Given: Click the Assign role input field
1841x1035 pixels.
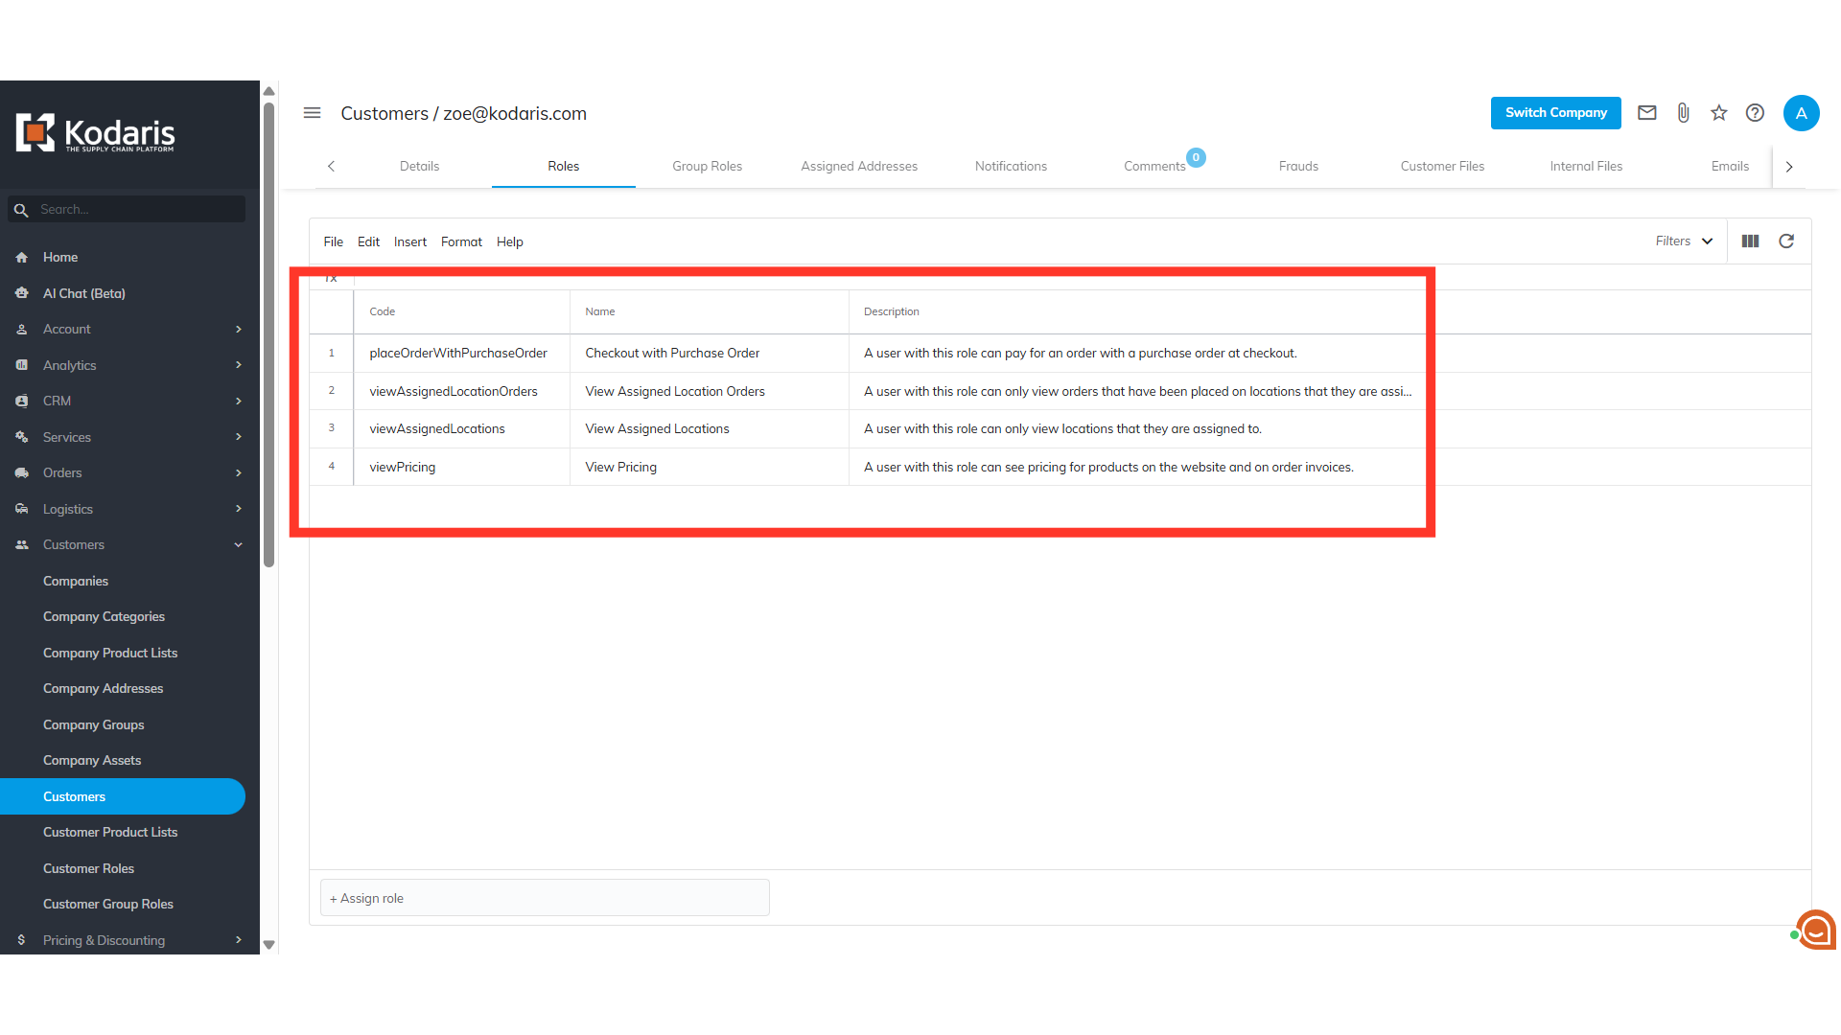Looking at the screenshot, I should (545, 898).
